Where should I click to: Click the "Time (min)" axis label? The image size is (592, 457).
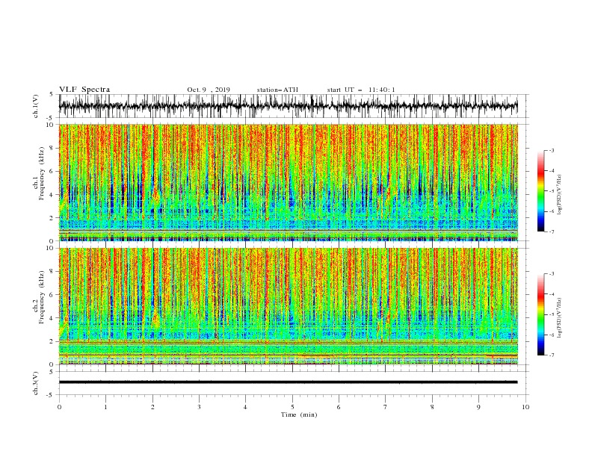point(299,414)
